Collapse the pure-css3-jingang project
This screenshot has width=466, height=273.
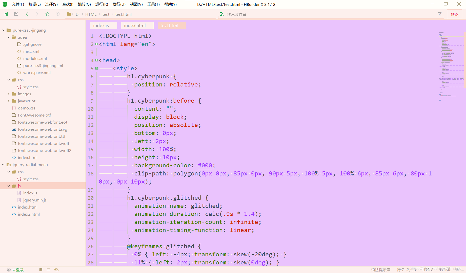pos(3,30)
